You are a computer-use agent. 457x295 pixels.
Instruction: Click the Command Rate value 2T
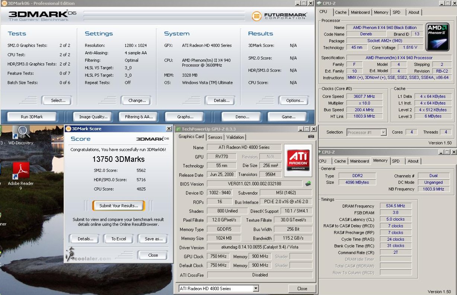396,252
